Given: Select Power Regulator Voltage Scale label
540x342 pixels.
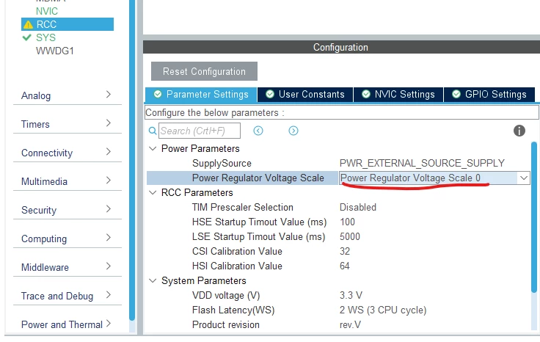Looking at the screenshot, I should 258,178.
